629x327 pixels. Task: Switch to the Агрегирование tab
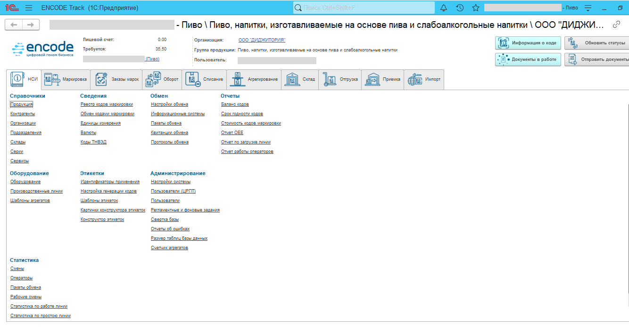[254, 79]
